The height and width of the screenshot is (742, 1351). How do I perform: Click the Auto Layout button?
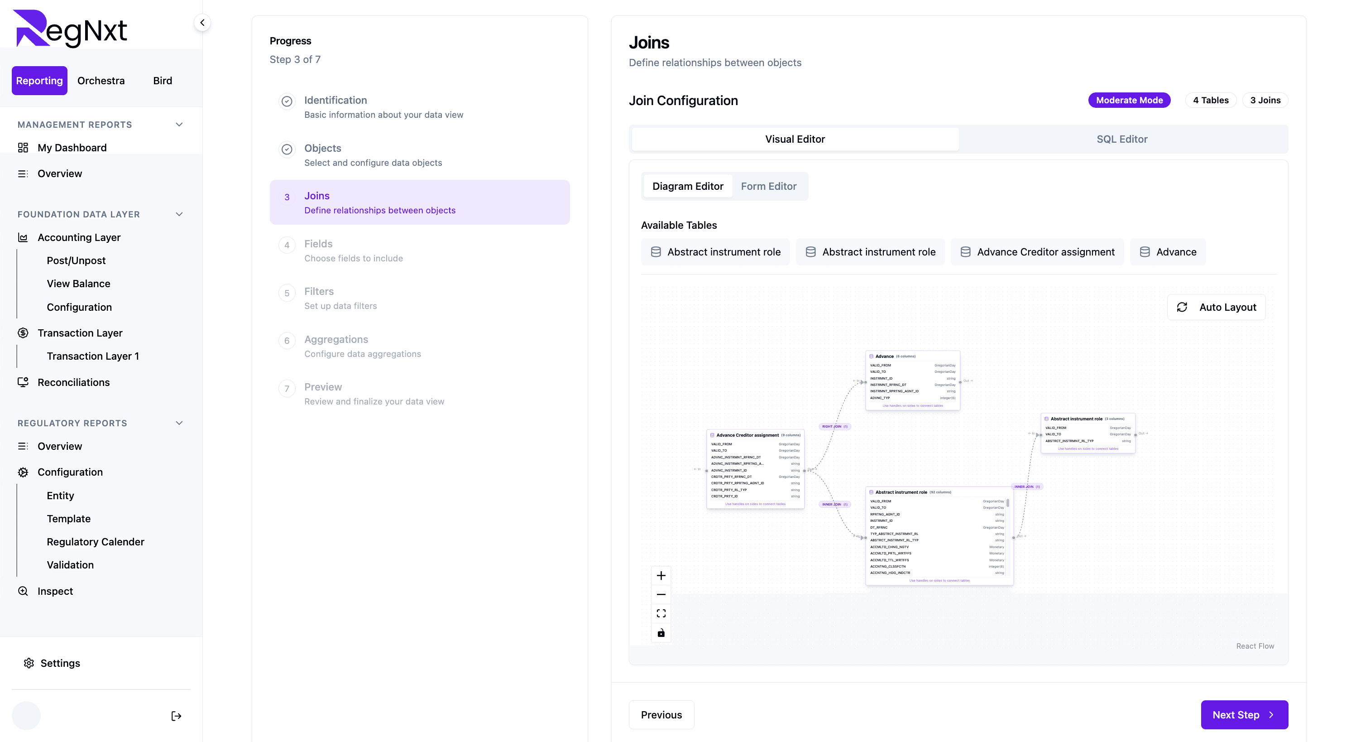pyautogui.click(x=1216, y=307)
